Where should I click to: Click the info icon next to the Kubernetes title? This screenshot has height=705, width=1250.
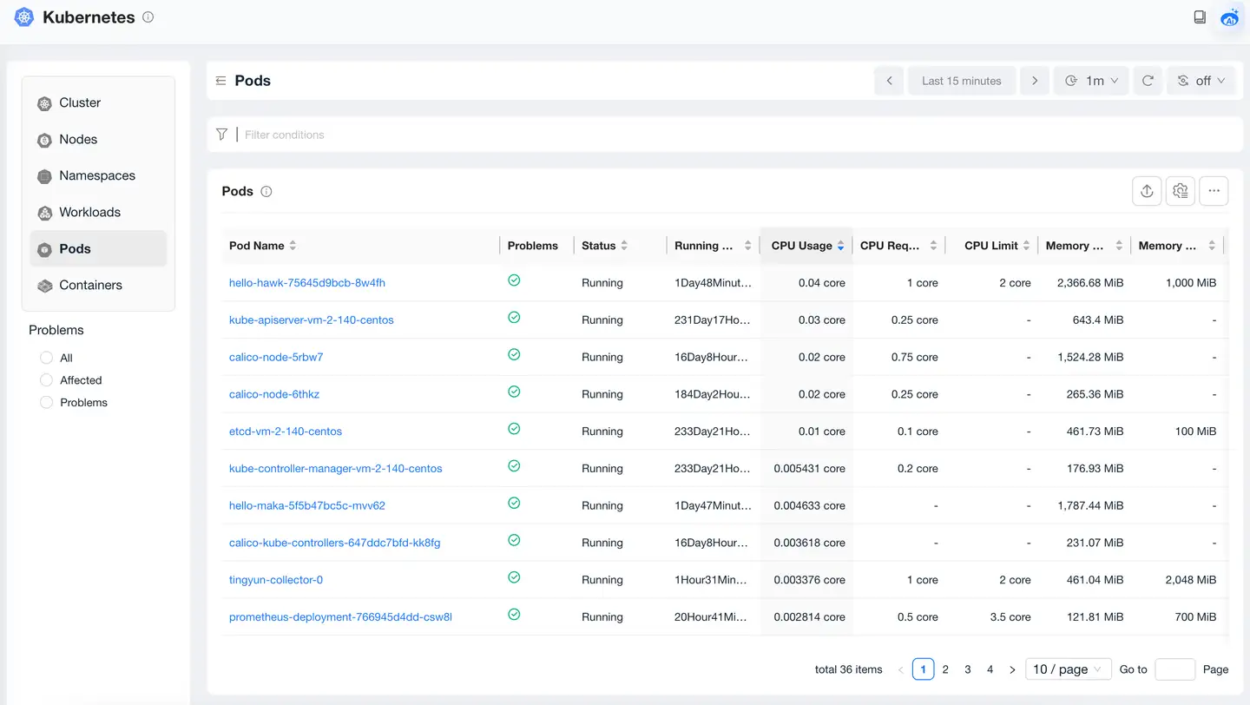[148, 17]
